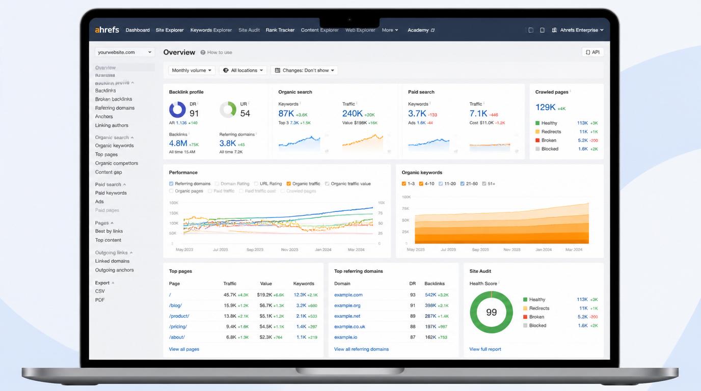The height and width of the screenshot is (391, 701).
Task: Click the UR donut chart icon
Action: click(228, 109)
